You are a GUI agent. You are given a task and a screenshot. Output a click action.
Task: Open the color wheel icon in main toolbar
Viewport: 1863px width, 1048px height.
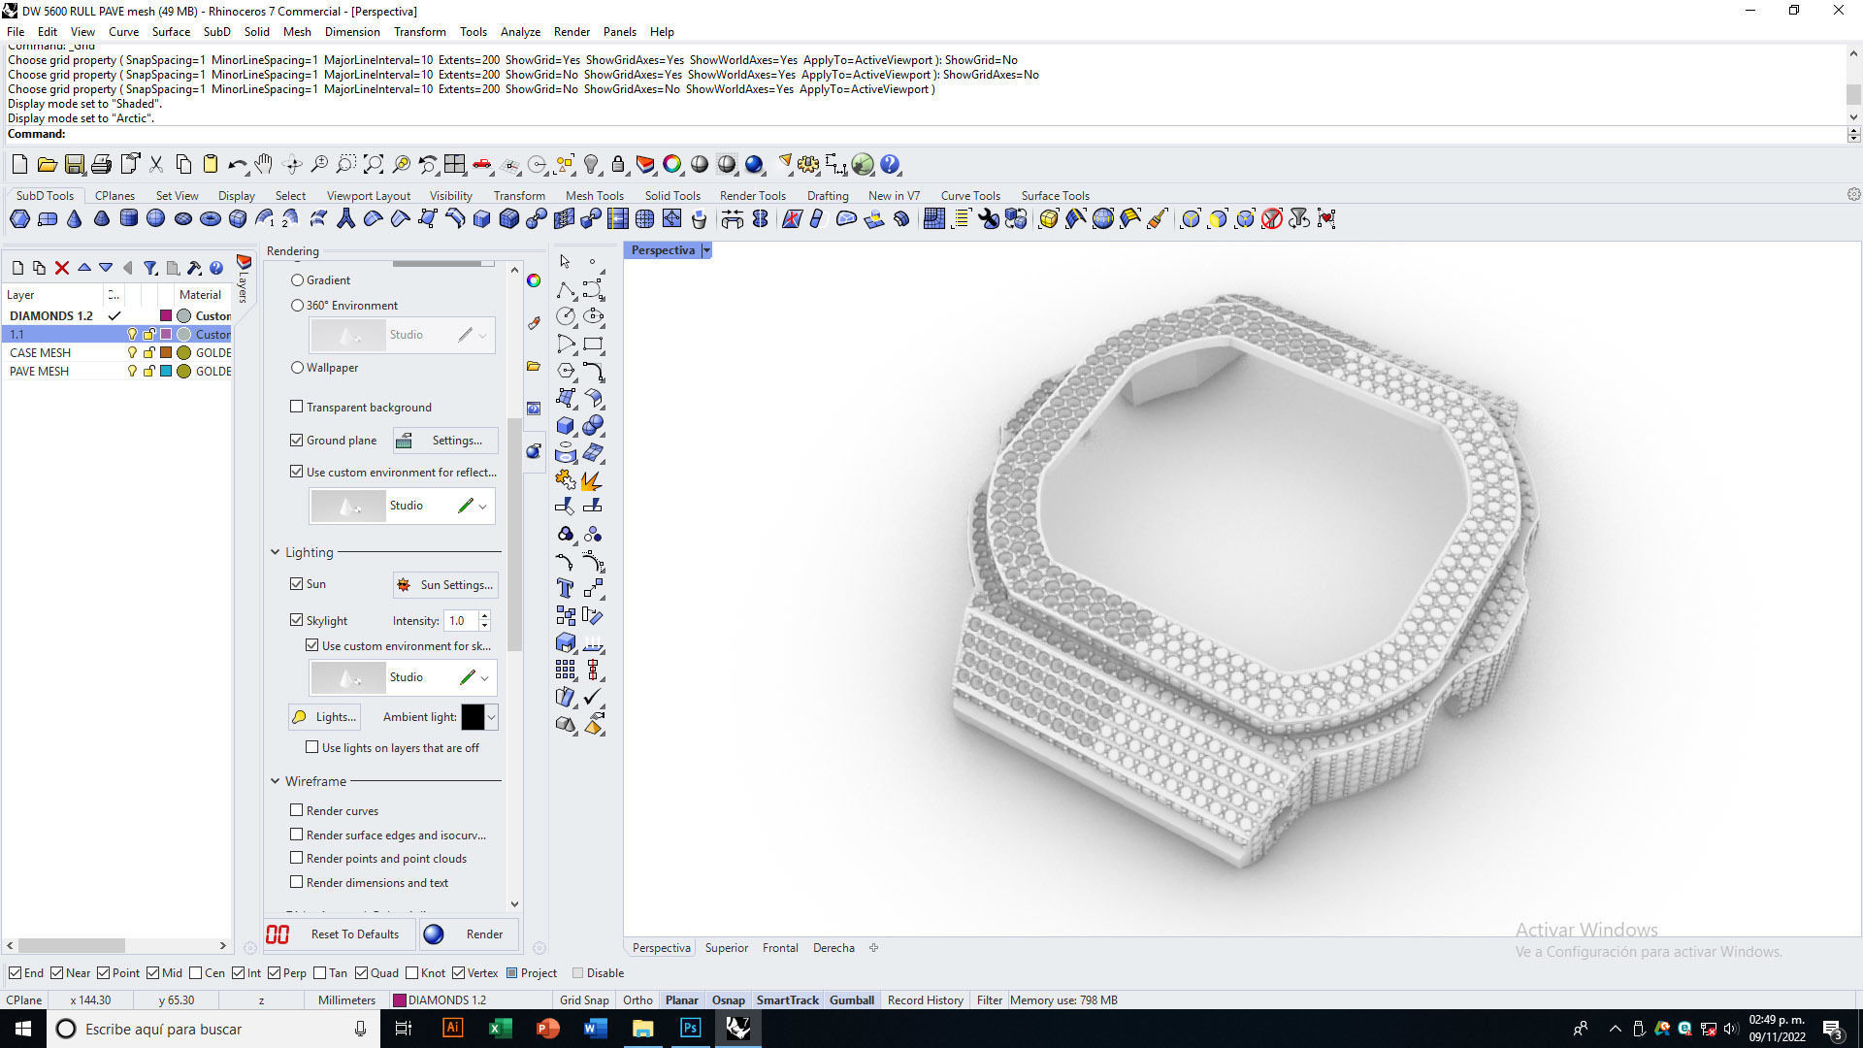[672, 164]
